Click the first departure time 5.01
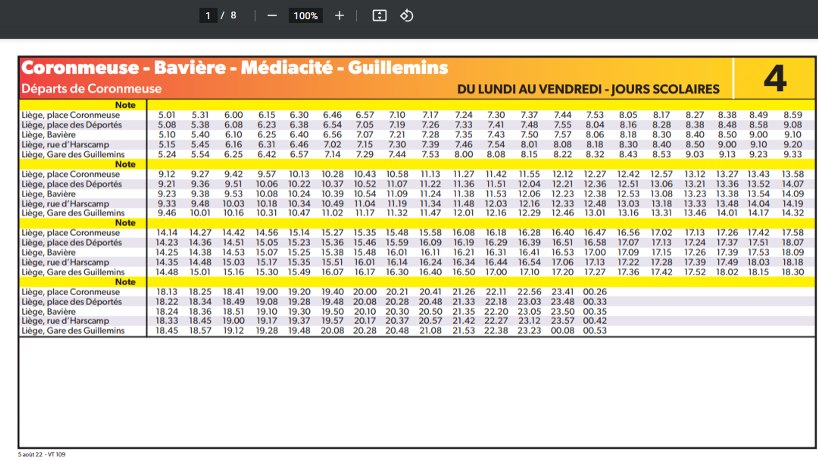Viewport: 818px width, 460px height. (x=167, y=115)
